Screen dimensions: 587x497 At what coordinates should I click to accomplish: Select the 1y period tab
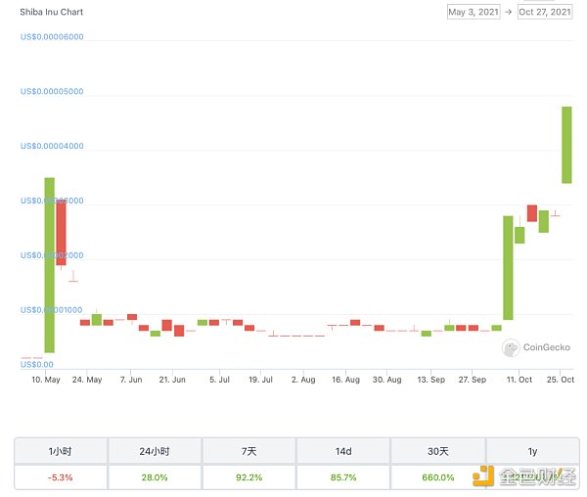point(531,451)
